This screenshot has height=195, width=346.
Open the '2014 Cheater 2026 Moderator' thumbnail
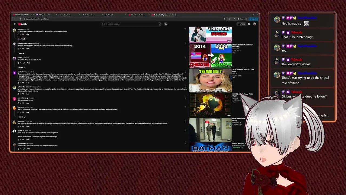pos(210,56)
